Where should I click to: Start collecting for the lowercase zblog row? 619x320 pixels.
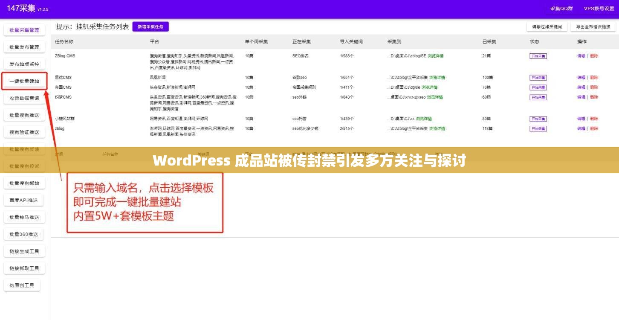point(538,128)
